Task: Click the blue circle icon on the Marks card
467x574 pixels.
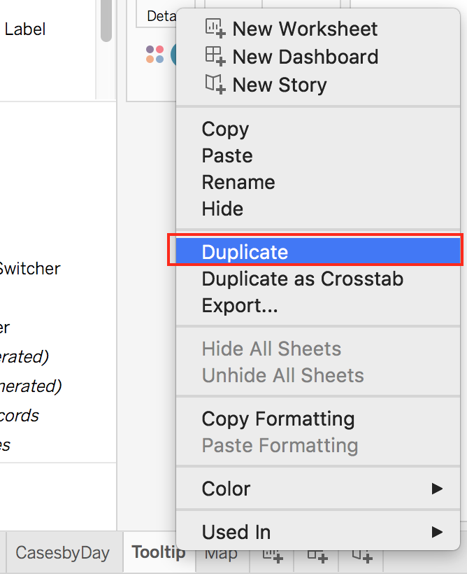Action: 173,54
